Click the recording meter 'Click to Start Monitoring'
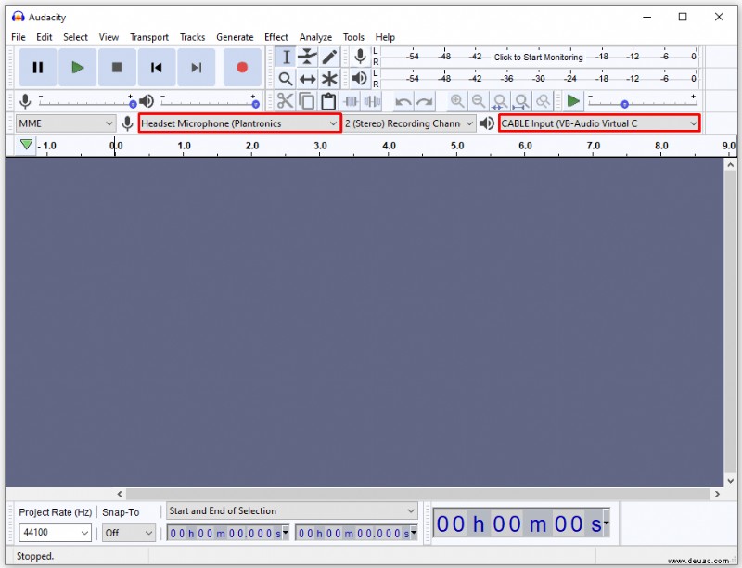The height and width of the screenshot is (568, 742). coord(539,57)
